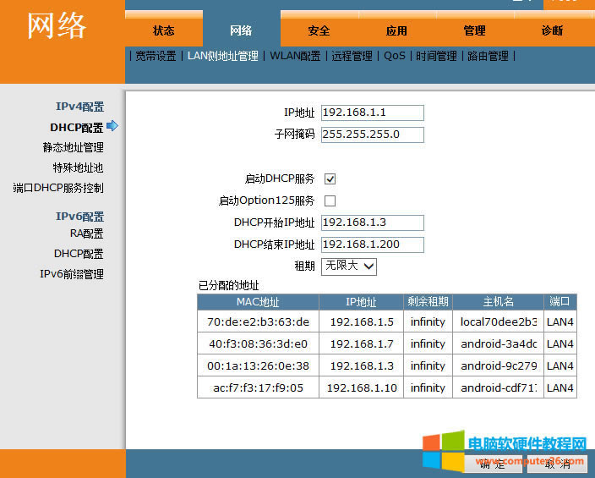
Task: Focus the DHCP结束IP地址 field
Action: pos(372,244)
